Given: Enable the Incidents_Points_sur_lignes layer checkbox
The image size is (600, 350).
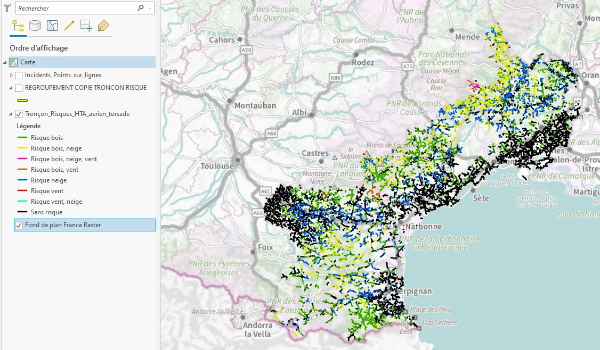Looking at the screenshot, I should pyautogui.click(x=19, y=76).
